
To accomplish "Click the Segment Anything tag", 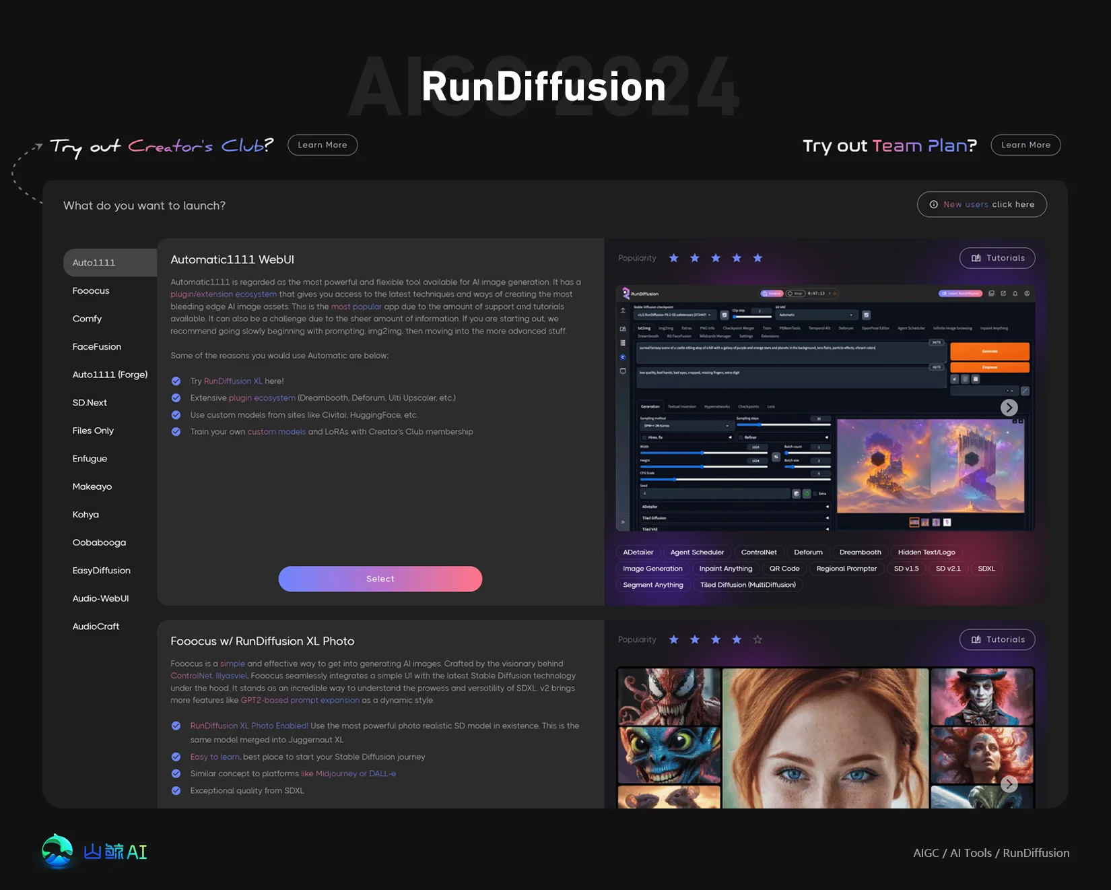I will coord(653,585).
